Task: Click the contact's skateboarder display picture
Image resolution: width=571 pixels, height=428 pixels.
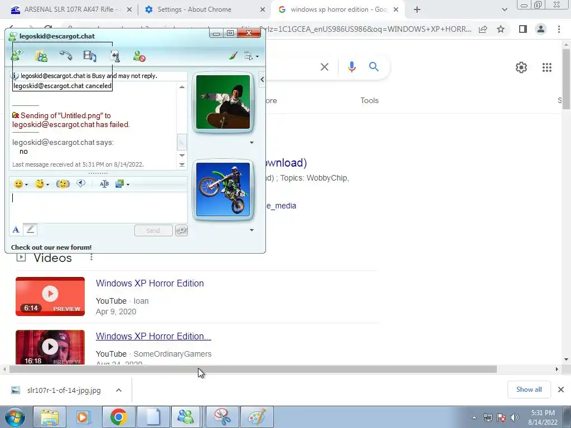Action: tap(223, 102)
